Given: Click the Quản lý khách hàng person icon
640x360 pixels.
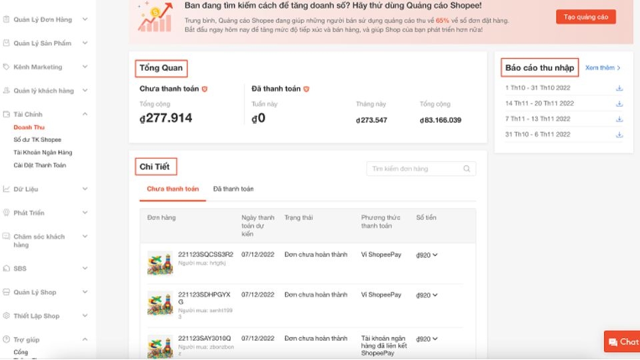Looking at the screenshot, I should pyautogui.click(x=6, y=90).
